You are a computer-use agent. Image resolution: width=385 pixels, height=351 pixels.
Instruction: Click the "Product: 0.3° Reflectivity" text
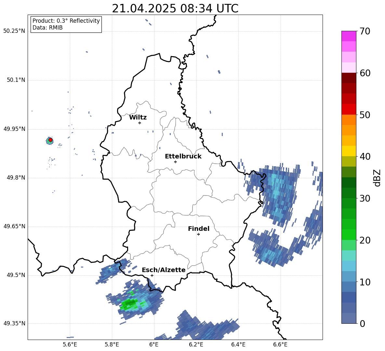[x=66, y=21]
